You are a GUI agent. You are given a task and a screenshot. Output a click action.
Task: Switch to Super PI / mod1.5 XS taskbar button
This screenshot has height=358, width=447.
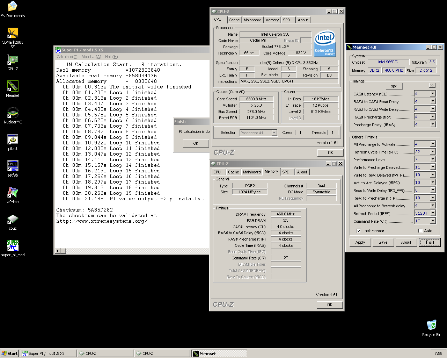(x=48, y=353)
